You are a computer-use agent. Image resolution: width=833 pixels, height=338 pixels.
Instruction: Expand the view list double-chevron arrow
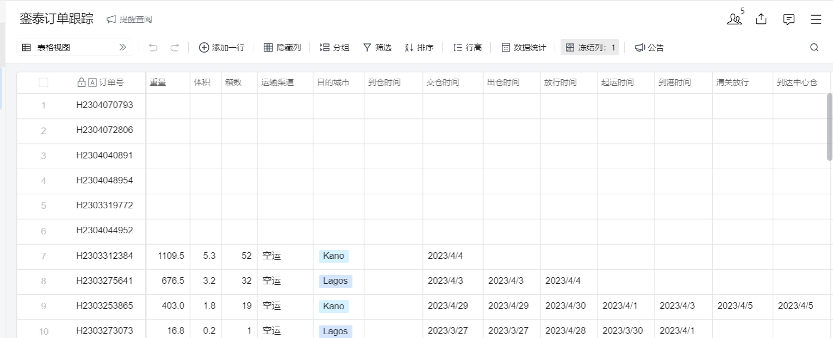122,47
